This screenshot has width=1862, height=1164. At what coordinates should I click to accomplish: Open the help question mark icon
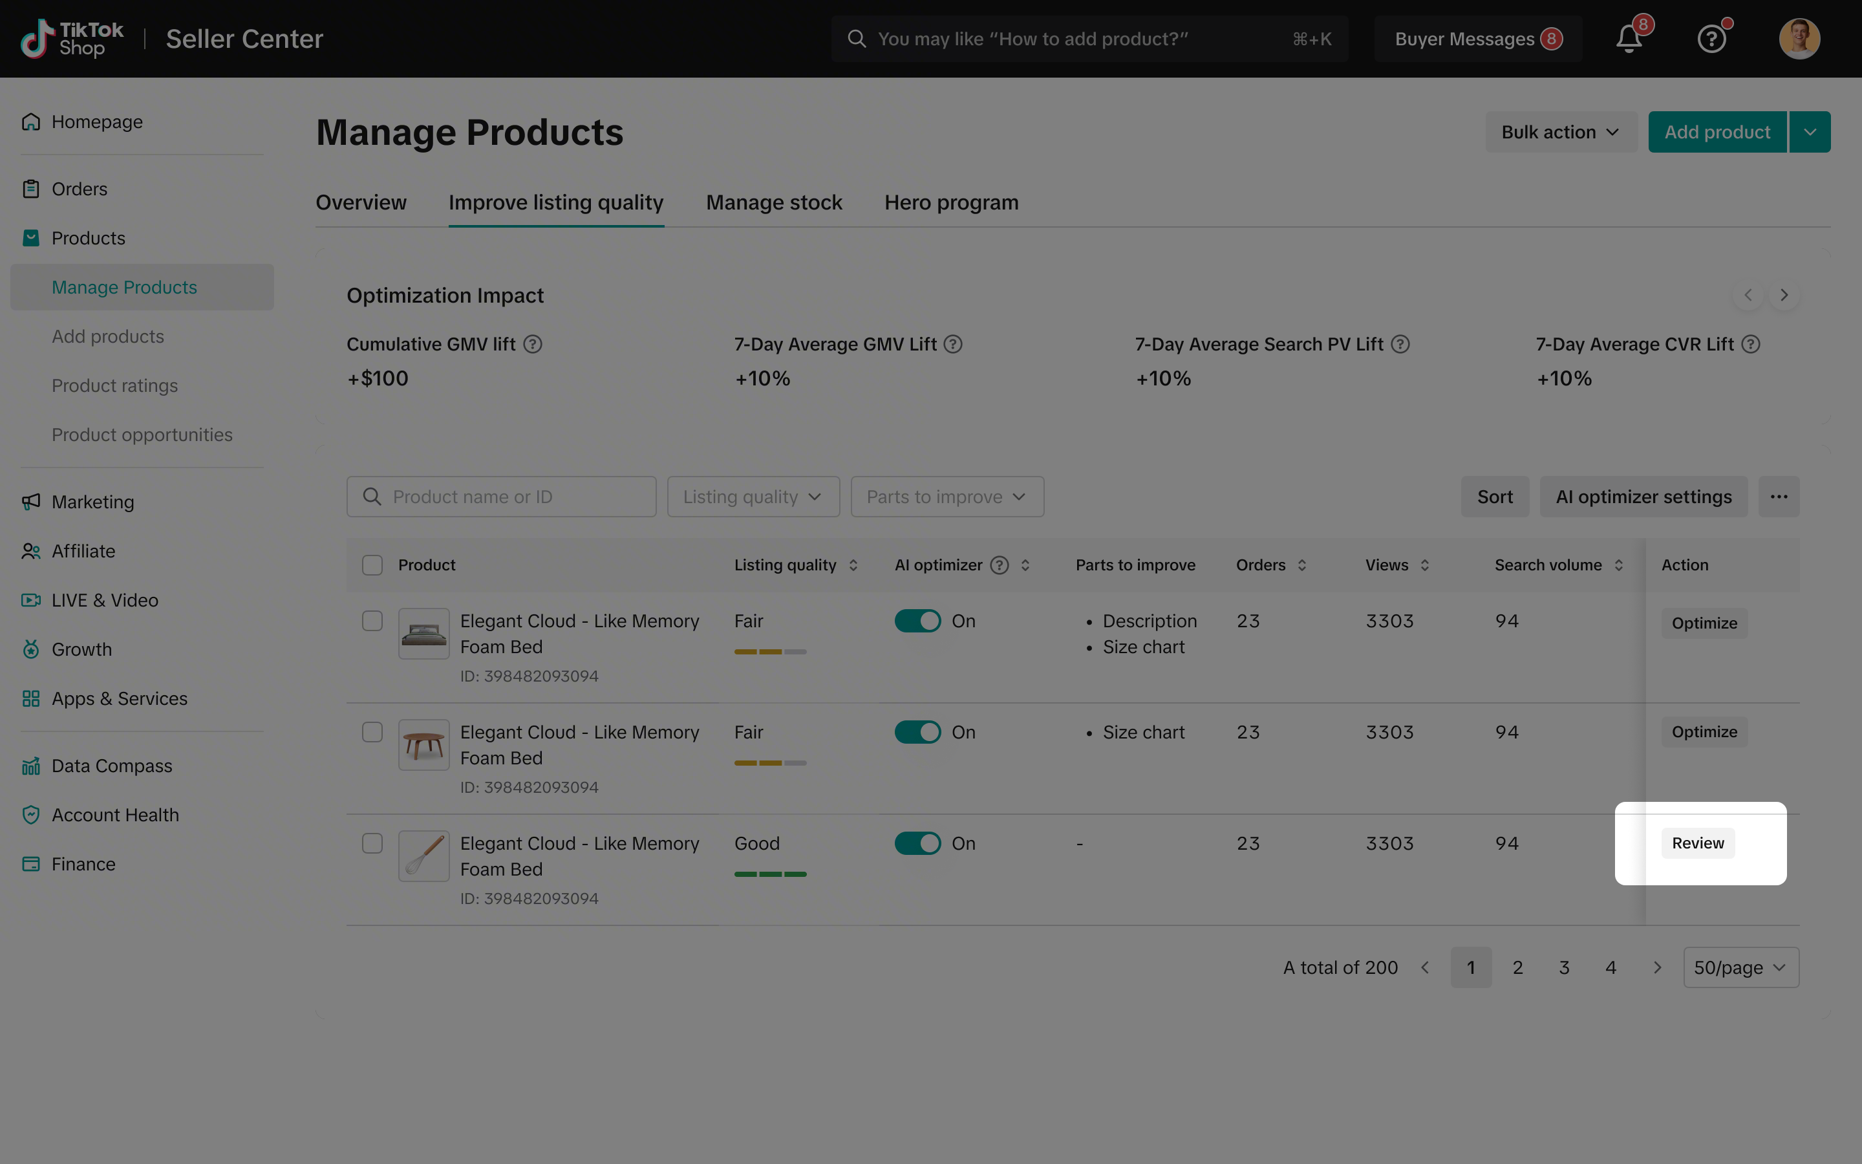click(x=1711, y=39)
